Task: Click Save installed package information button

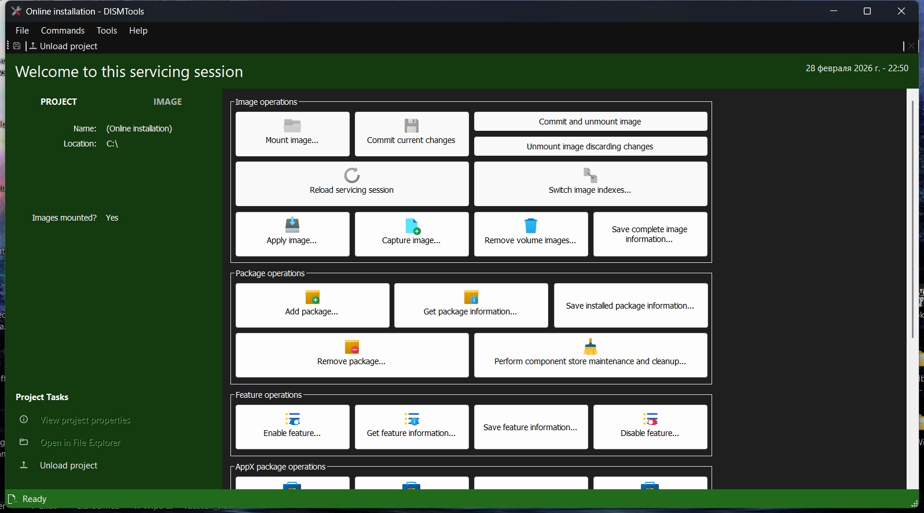Action: coord(630,306)
